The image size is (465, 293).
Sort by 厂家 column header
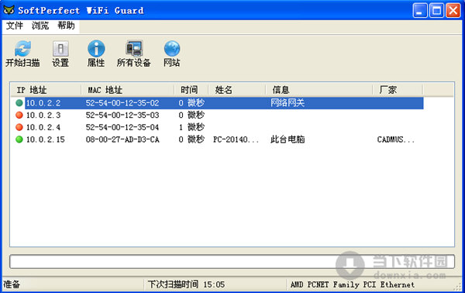[398, 90]
